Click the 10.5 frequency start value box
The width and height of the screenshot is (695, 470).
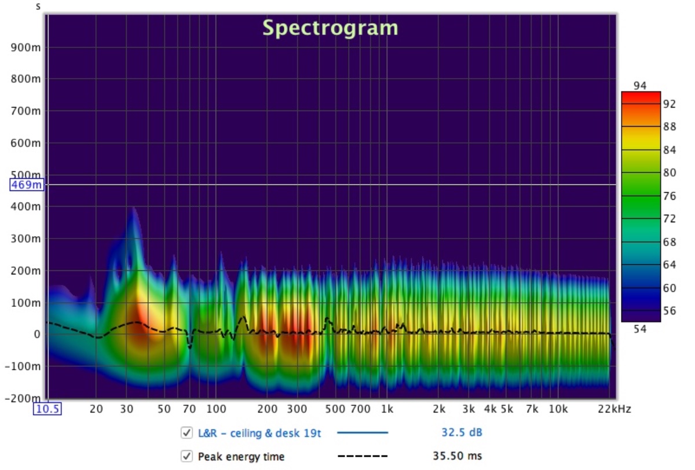[x=49, y=409]
